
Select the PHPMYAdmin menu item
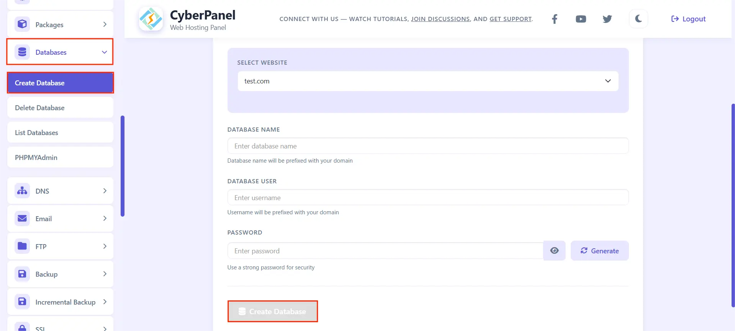coord(60,157)
